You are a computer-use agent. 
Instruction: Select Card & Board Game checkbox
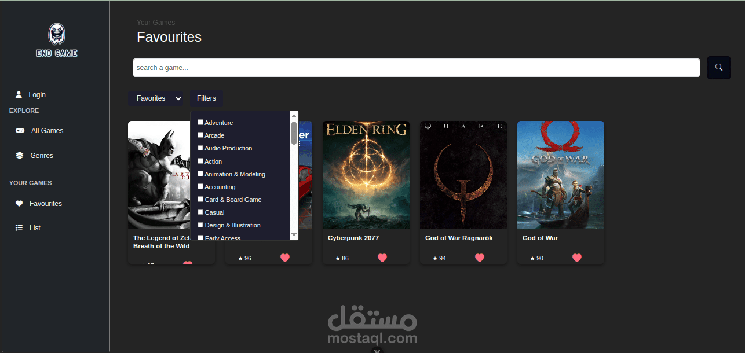(x=200, y=199)
